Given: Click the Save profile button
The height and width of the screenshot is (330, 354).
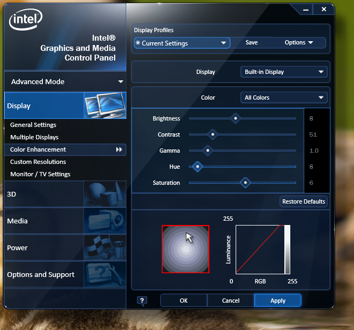Looking at the screenshot, I should [x=252, y=42].
